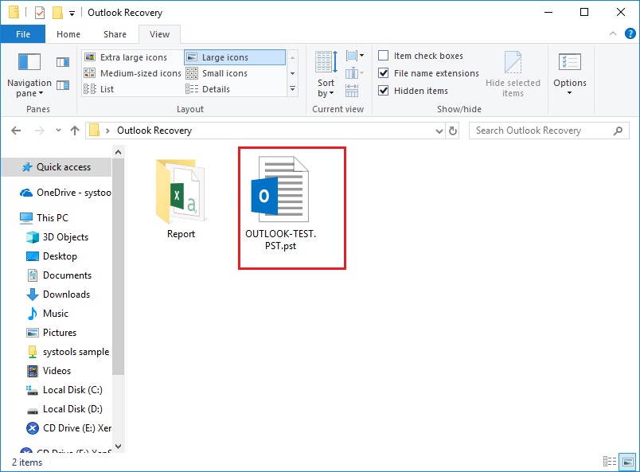Switch to details view in status bar
This screenshot has width=640, height=472.
pos(610,462)
